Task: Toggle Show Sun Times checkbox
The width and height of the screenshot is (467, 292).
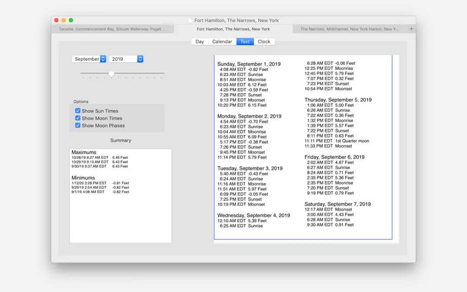Action: (77, 111)
